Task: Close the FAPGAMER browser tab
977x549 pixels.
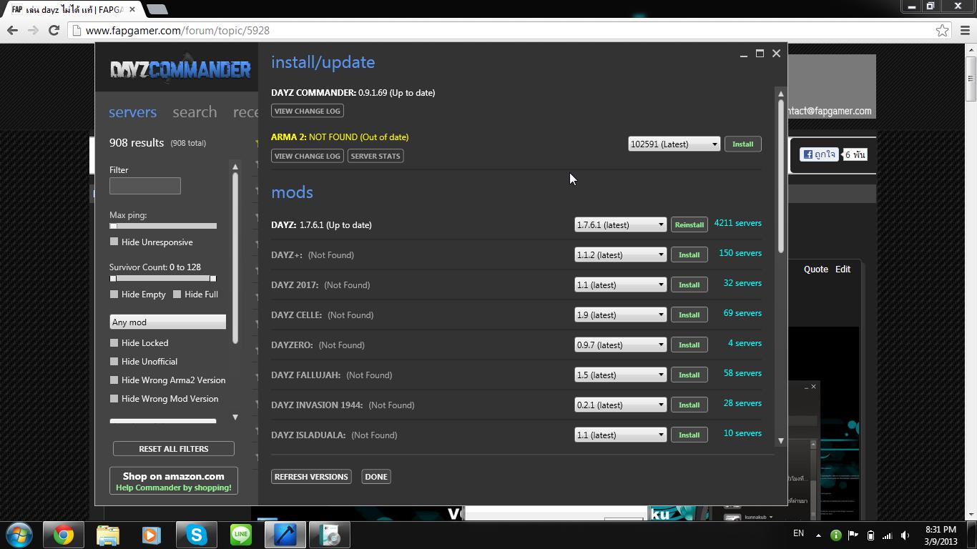Action: (132, 9)
